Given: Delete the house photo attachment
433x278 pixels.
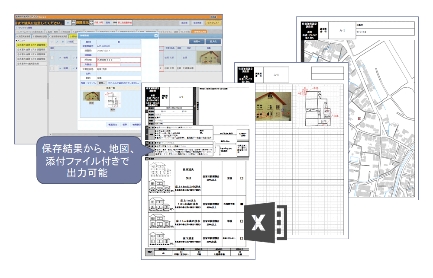Looking at the screenshot, I should point(91,103).
